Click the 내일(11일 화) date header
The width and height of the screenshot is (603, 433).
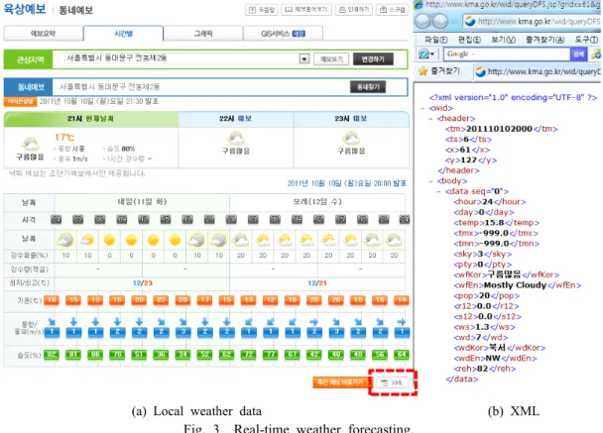(x=142, y=202)
